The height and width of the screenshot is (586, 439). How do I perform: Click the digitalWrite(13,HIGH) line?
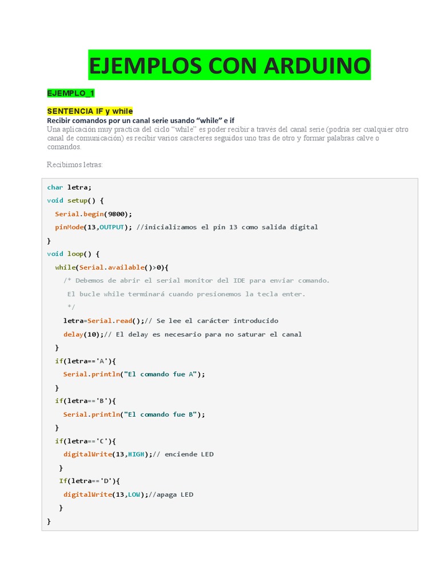[x=138, y=454]
